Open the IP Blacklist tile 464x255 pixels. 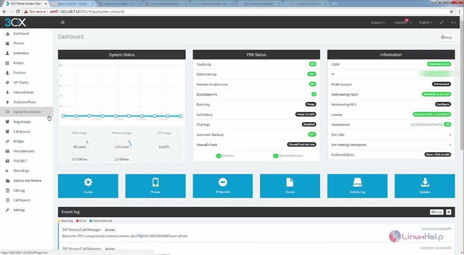click(223, 186)
